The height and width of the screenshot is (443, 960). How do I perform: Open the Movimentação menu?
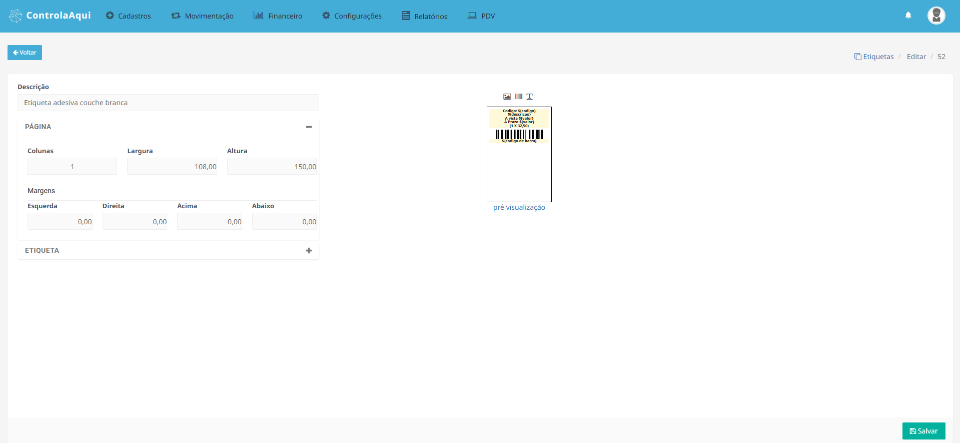tap(202, 16)
